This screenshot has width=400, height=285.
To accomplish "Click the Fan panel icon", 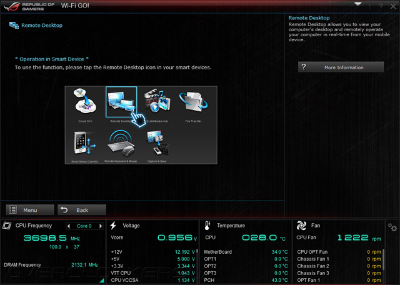I will coord(301,226).
